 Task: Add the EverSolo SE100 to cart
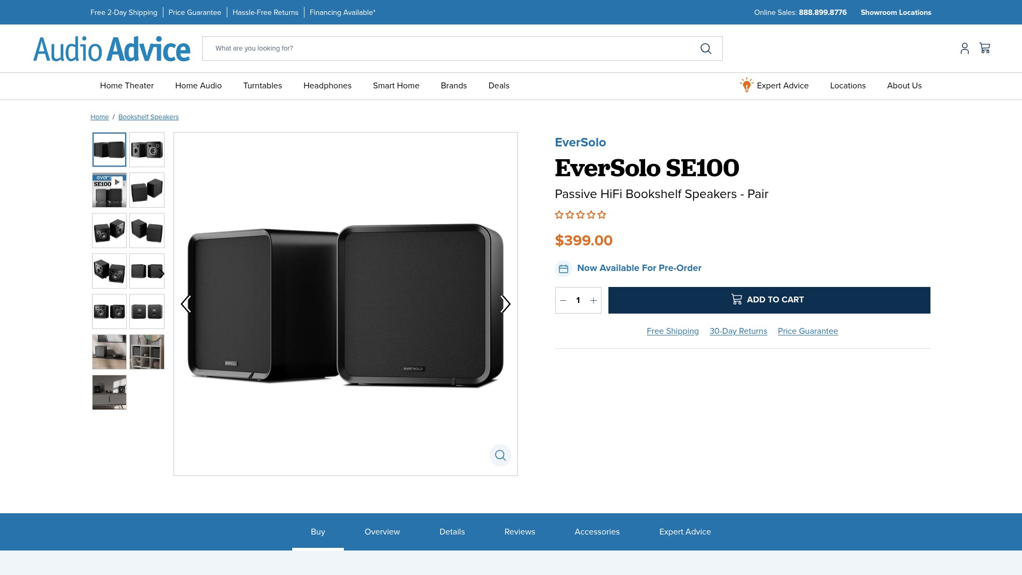click(x=769, y=300)
